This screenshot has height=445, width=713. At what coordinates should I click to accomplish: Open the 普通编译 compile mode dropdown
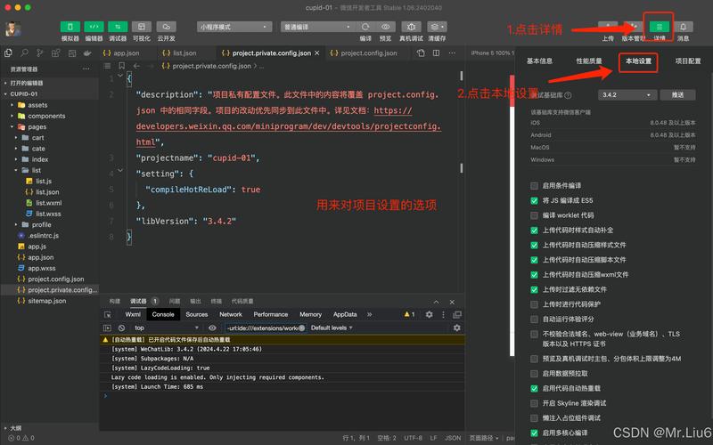[317, 27]
